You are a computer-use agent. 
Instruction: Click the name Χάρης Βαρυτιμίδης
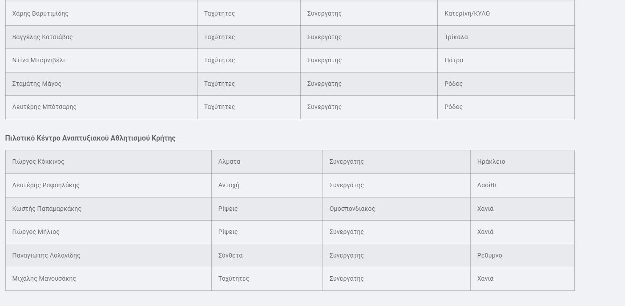40,14
